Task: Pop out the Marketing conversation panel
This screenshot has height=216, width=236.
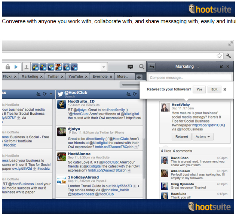Action: tap(221, 67)
